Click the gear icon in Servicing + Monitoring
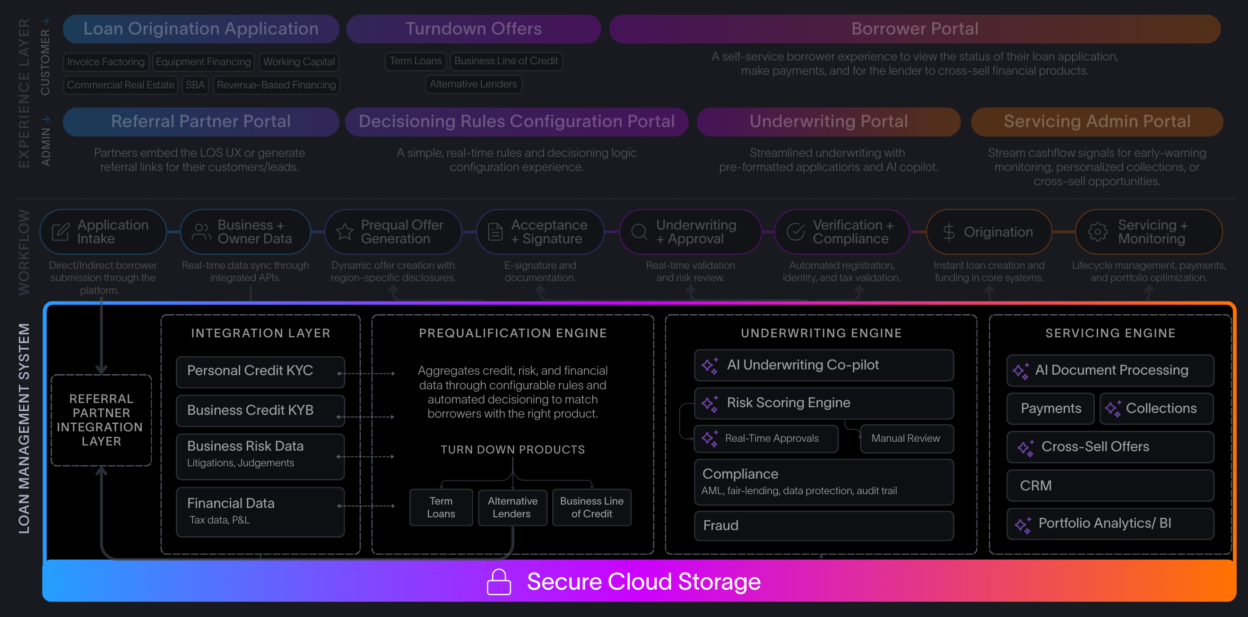 [1097, 232]
